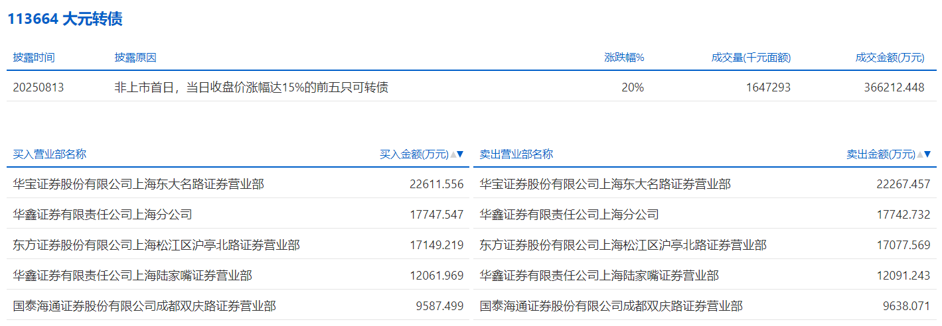Screen dimensions: 942x326
Task: Sort by the 买入金额(万元) header text
Action: (x=414, y=154)
